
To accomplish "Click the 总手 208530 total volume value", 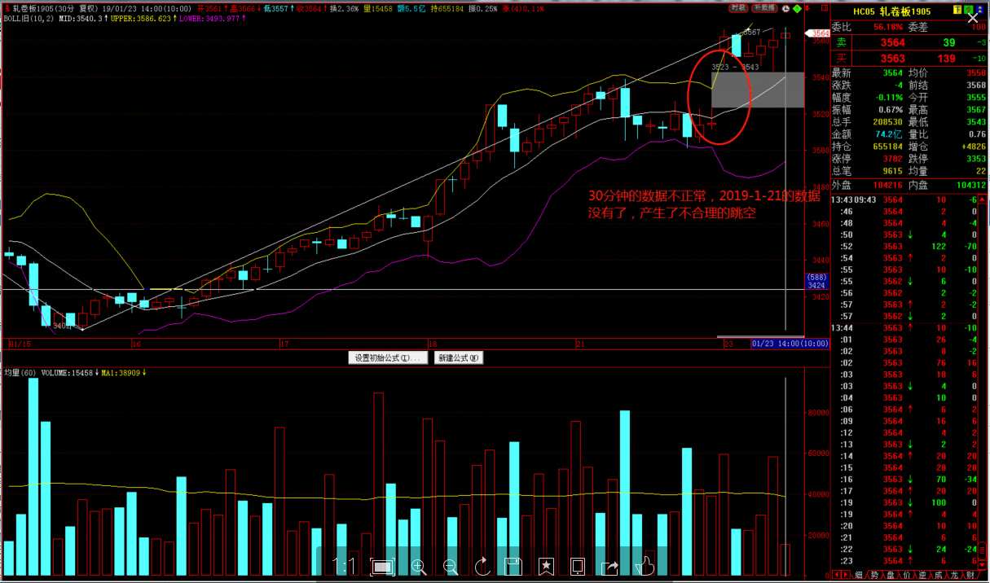I will click(x=887, y=122).
